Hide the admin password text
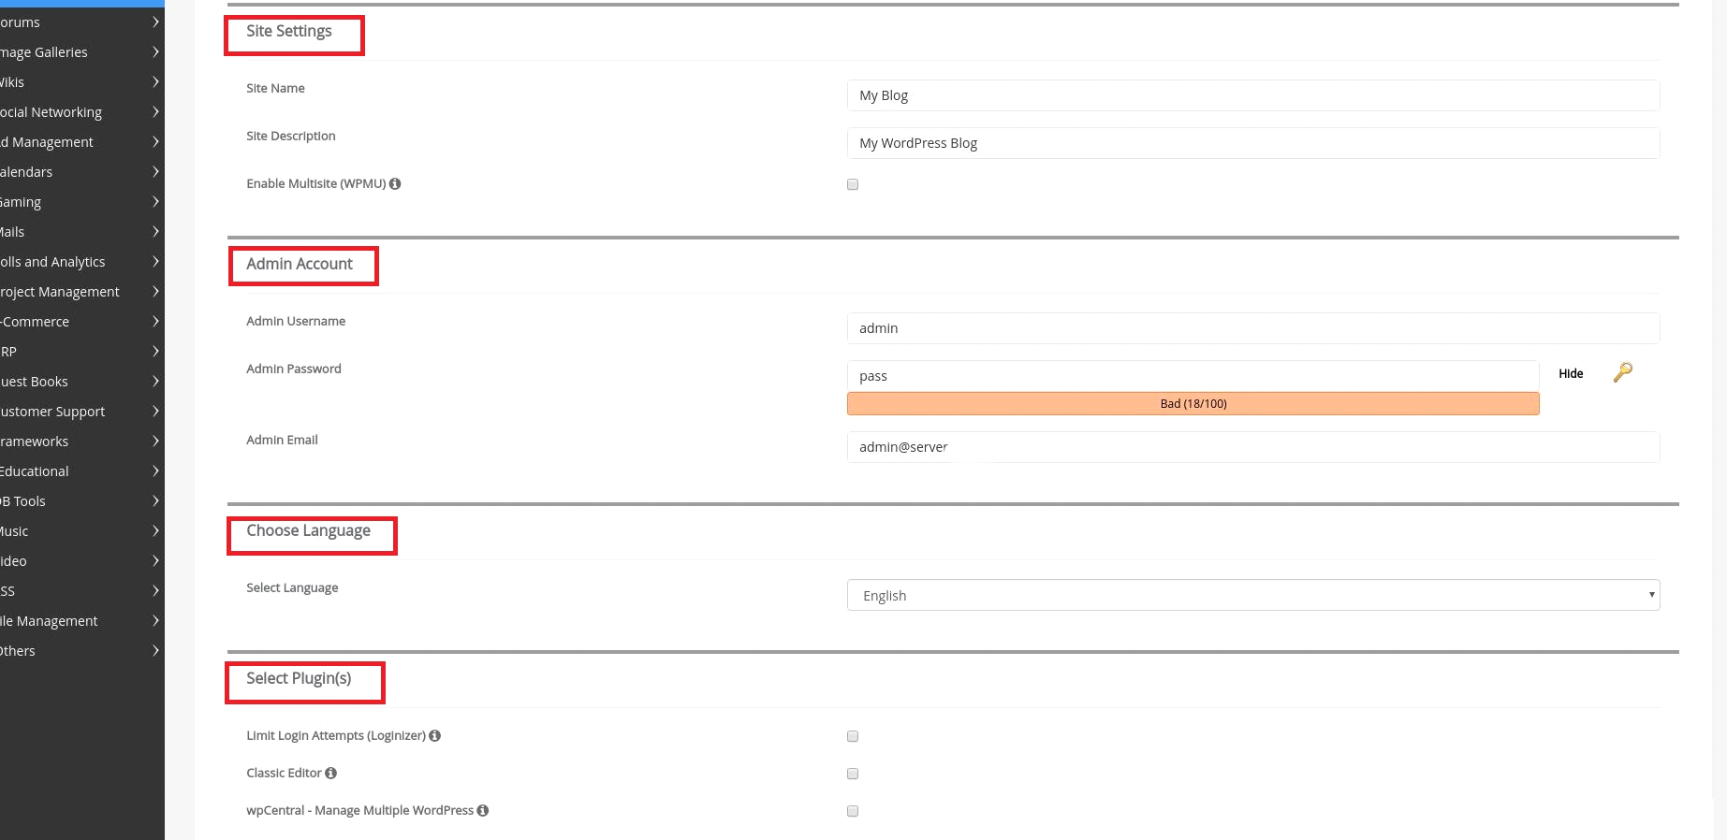 1571,374
